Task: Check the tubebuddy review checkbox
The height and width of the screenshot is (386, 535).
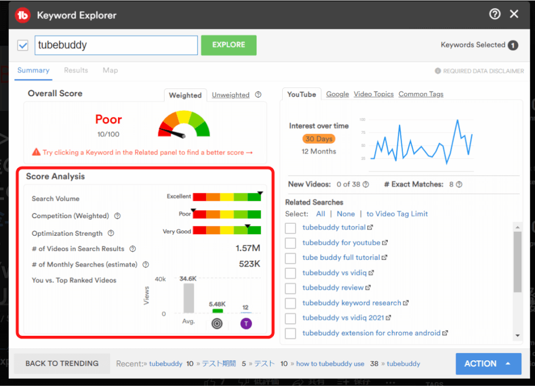Action: (290, 288)
